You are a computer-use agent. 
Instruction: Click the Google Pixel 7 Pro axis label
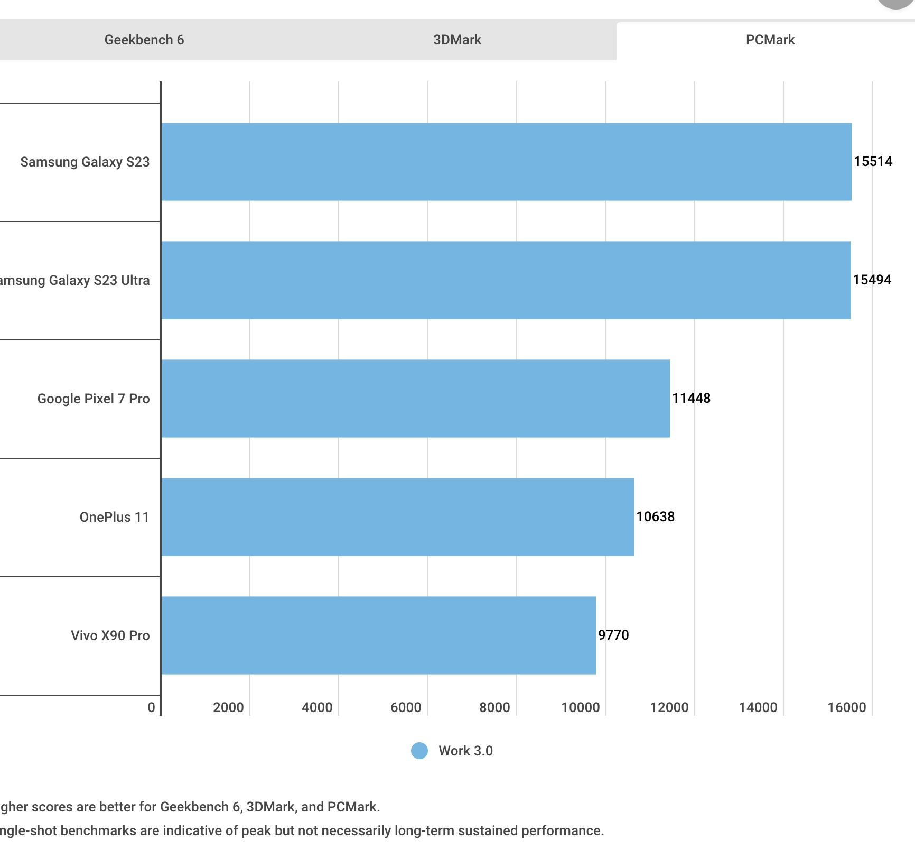94,399
